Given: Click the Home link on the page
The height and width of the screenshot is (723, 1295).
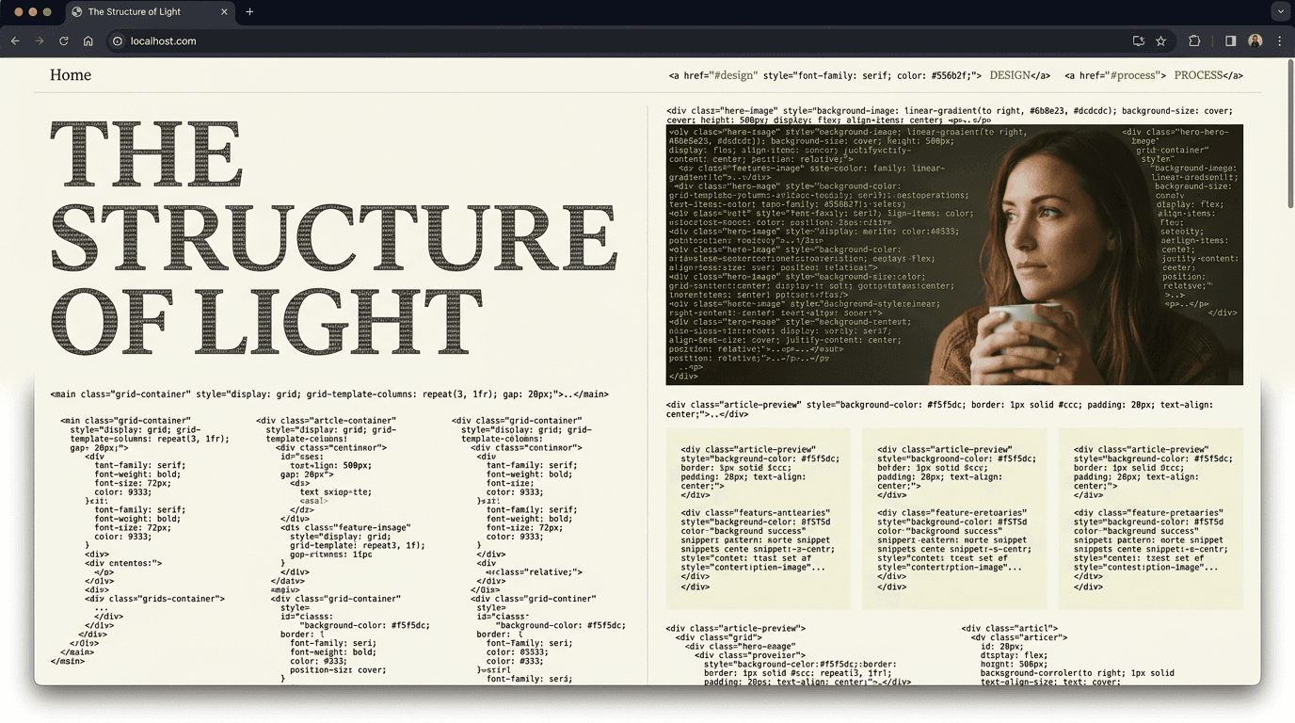Looking at the screenshot, I should 70,74.
